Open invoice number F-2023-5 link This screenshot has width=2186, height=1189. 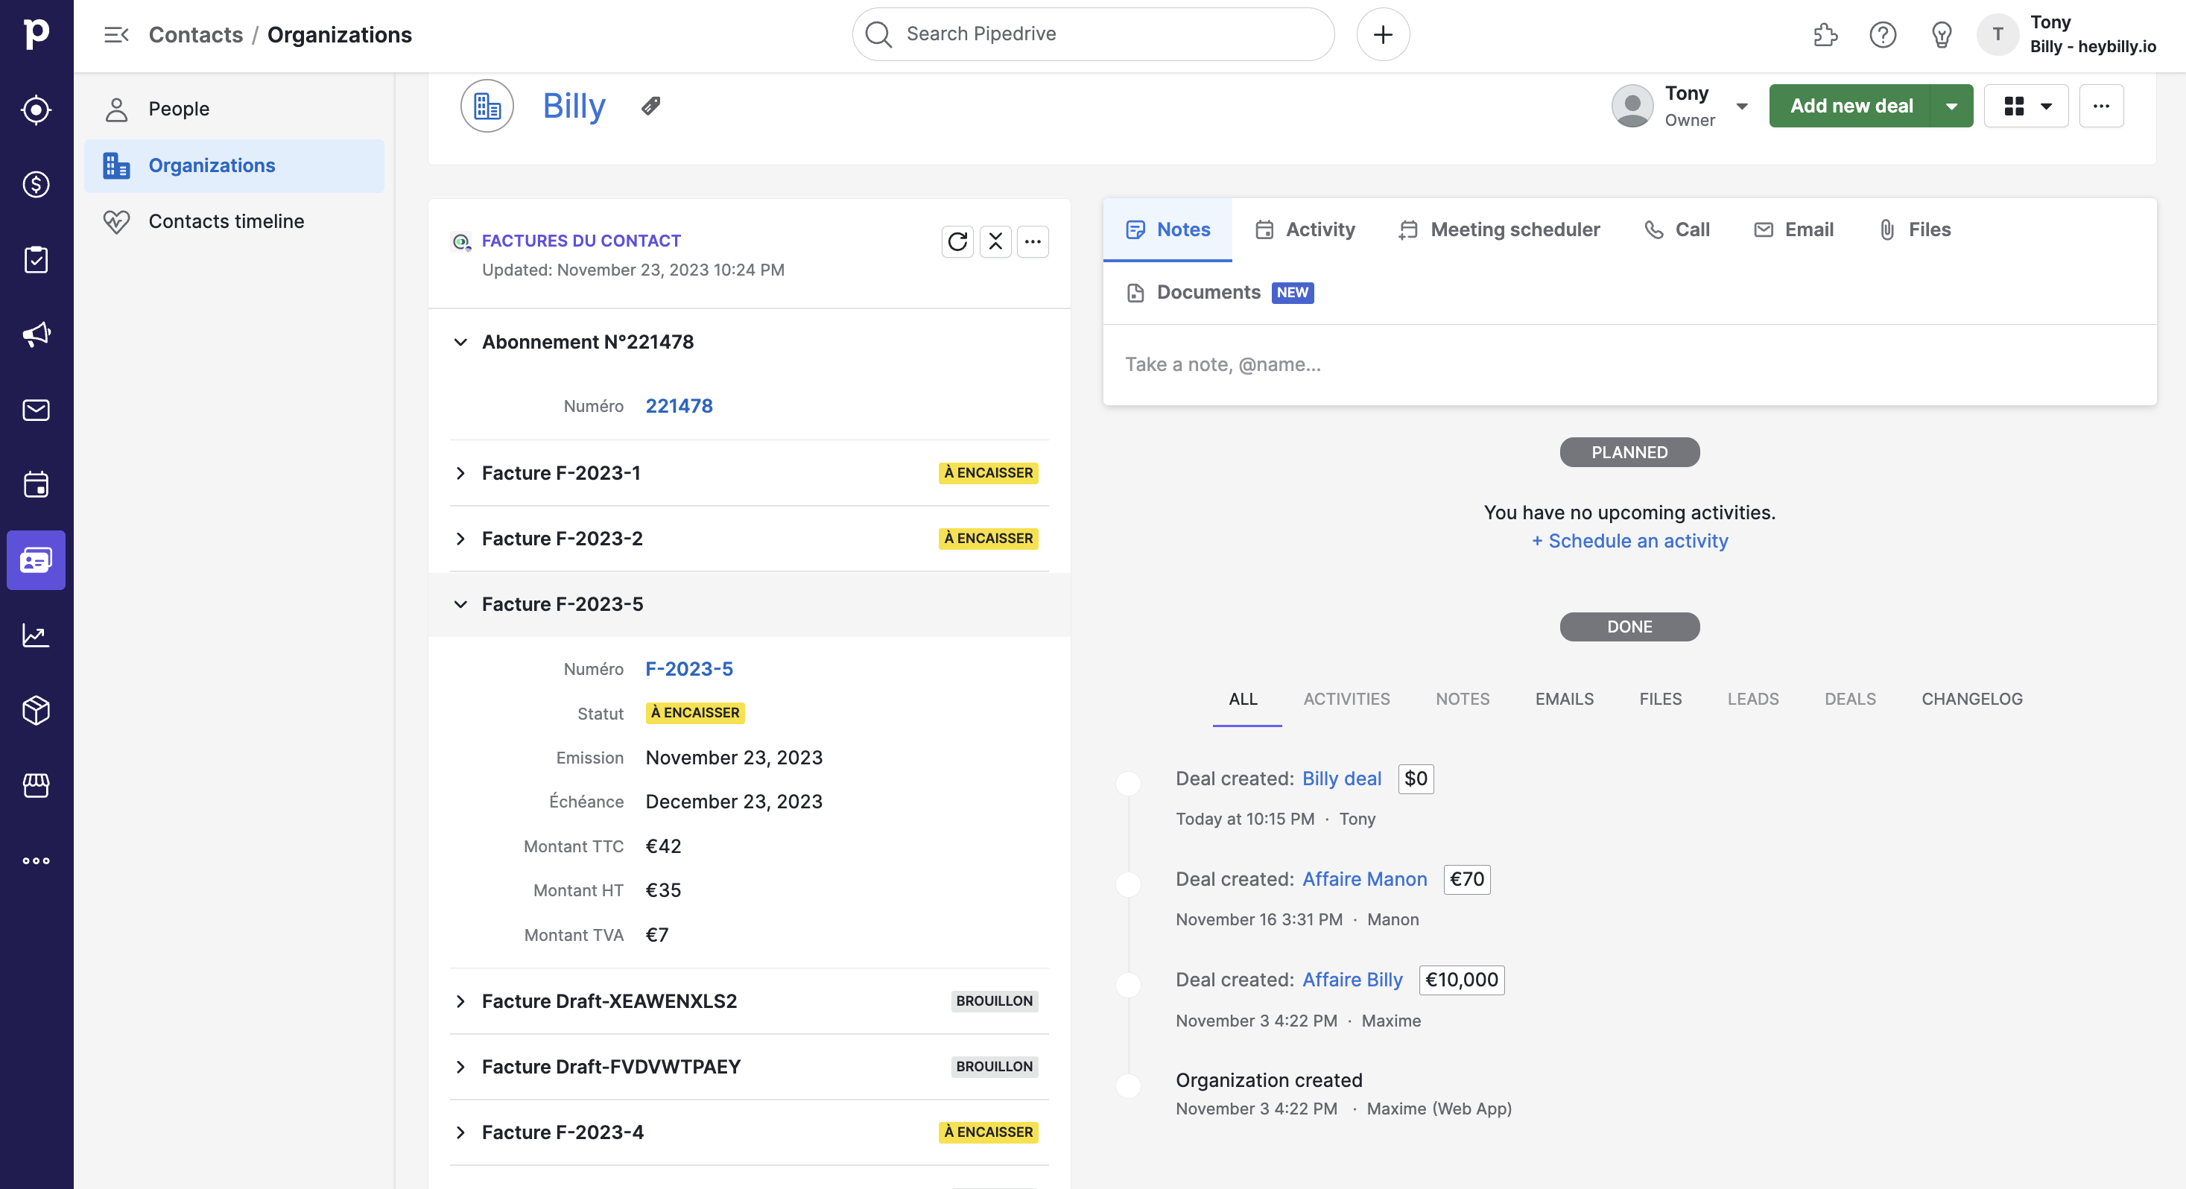(689, 670)
